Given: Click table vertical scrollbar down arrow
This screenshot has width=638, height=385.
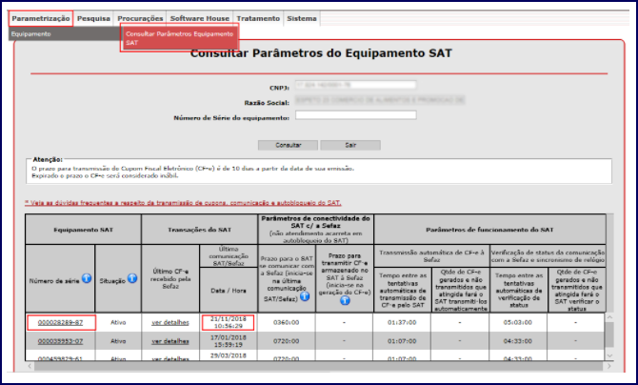Looking at the screenshot, I should pyautogui.click(x=609, y=355).
